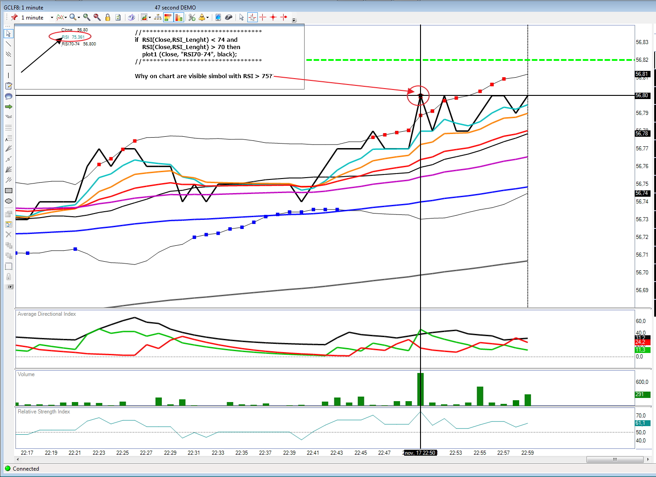The height and width of the screenshot is (477, 656).
Task: Open the magnifier zoom dropdown arrow
Action: point(79,18)
